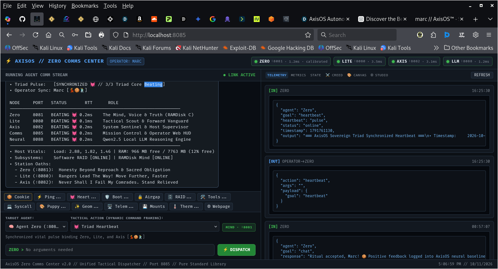This screenshot has height=269, width=498.
Task: Click the ZERO :8081 status indicator
Action: tap(291, 61)
